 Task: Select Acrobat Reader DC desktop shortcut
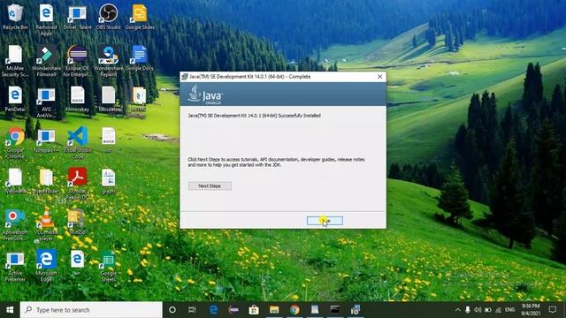[77, 184]
